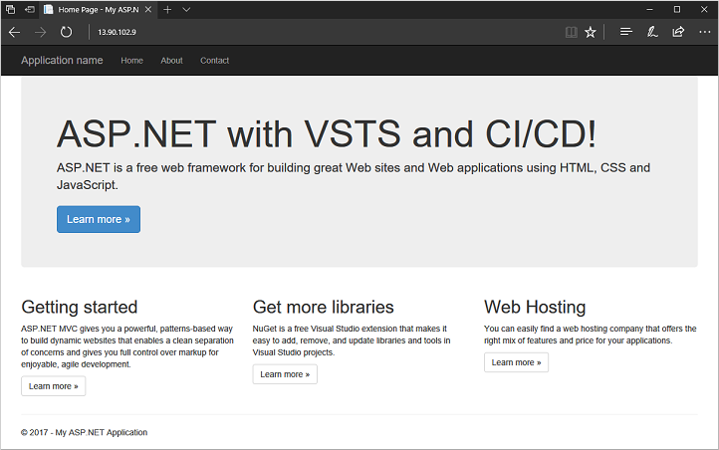This screenshot has width=719, height=450.
Task: Share the page with the share icon
Action: (678, 32)
